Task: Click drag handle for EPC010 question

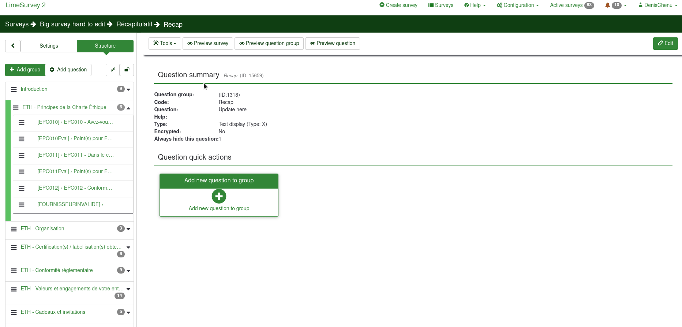Action: (22, 122)
